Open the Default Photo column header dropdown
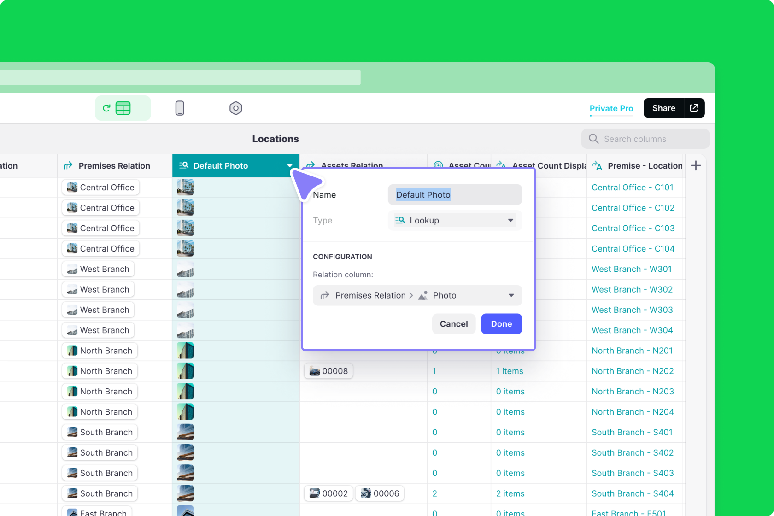Image resolution: width=774 pixels, height=516 pixels. [290, 165]
